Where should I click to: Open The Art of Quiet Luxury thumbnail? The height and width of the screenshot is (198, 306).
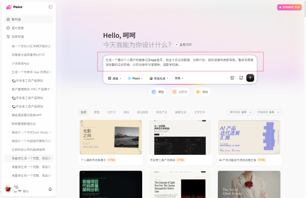coord(249,185)
